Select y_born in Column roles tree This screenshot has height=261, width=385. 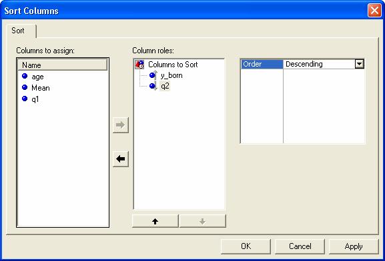tap(171, 75)
